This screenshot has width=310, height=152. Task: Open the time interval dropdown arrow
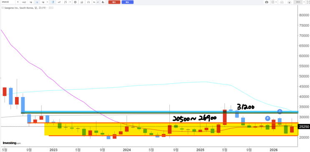(47, 2)
